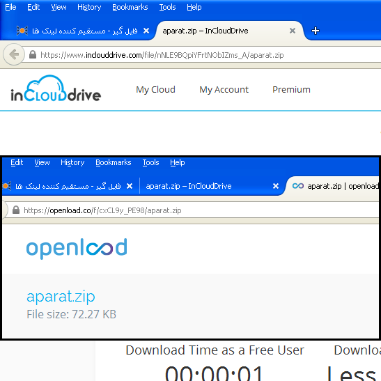Click padlock icon beside inclouddrive URL

(33, 54)
